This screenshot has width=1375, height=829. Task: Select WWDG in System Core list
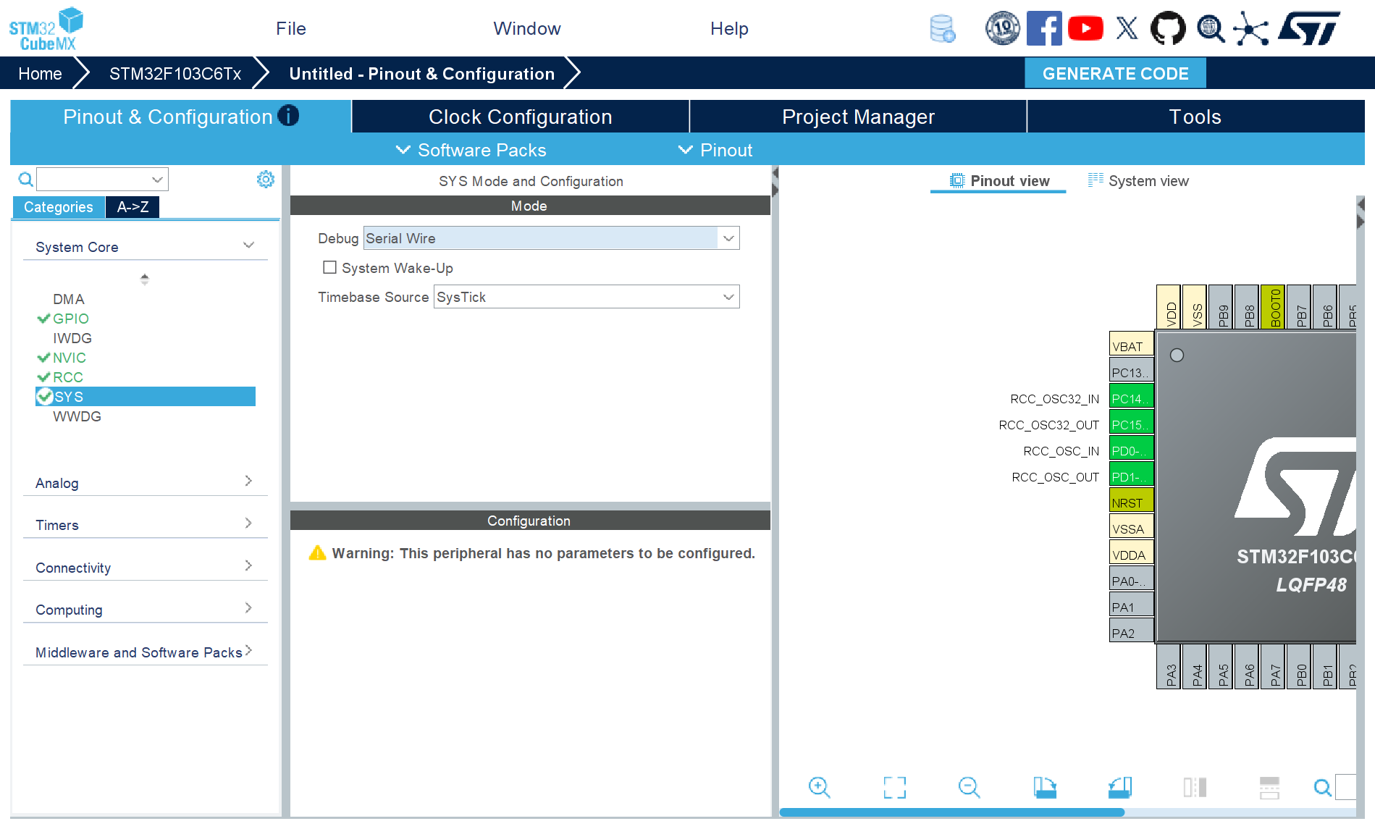77,416
